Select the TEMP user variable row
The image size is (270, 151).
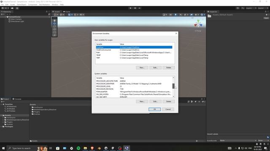pos(134,55)
